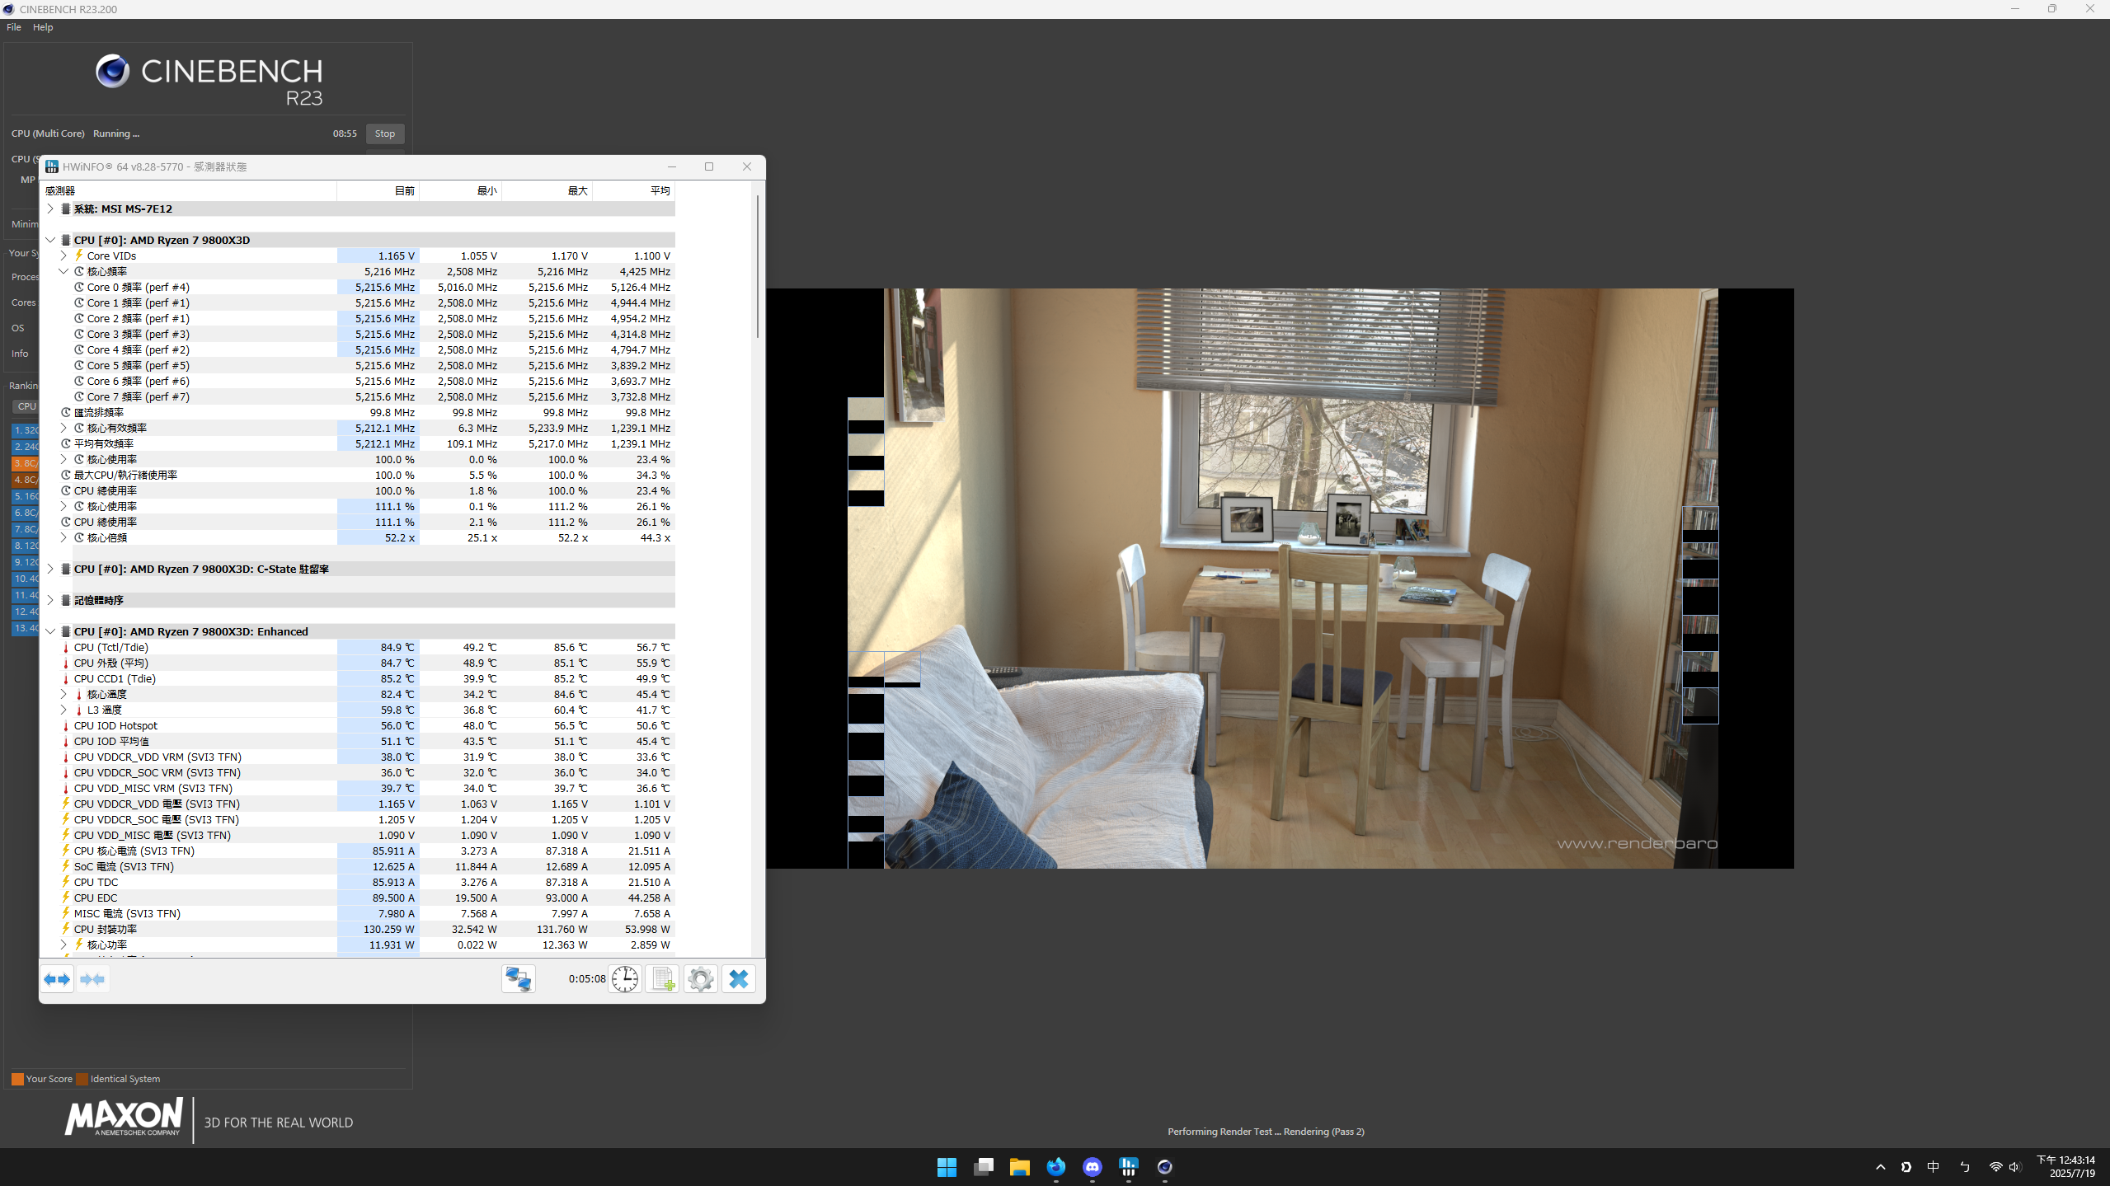Image resolution: width=2110 pixels, height=1186 pixels.
Task: Select the Core 0 頻率 (perf #4) row
Action: 358,287
